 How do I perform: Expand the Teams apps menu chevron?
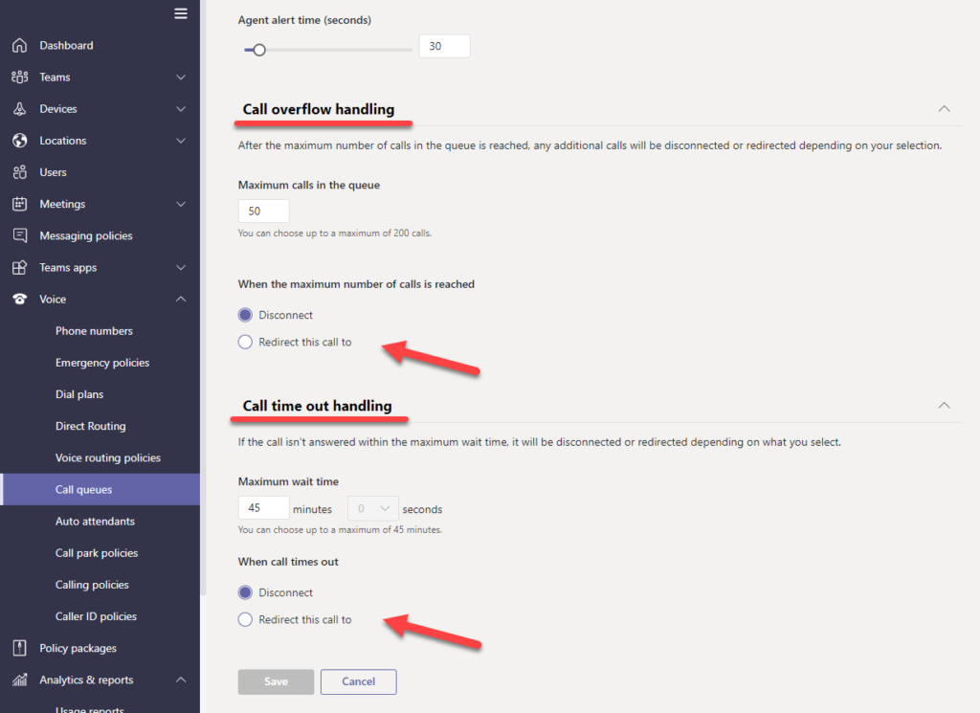tap(181, 267)
